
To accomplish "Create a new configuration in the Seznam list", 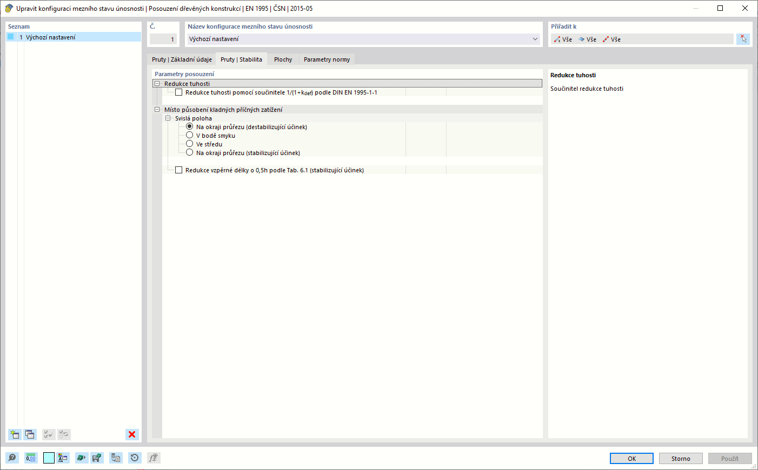I will click(15, 434).
